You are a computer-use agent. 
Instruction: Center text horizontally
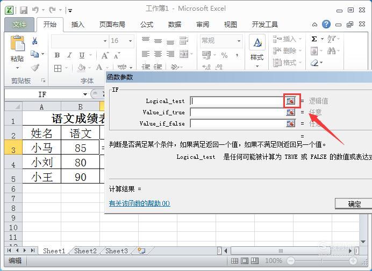(x=158, y=54)
